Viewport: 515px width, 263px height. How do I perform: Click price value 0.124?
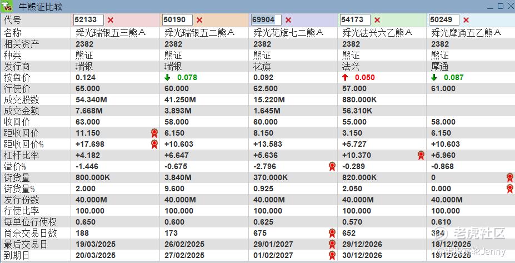(x=86, y=78)
